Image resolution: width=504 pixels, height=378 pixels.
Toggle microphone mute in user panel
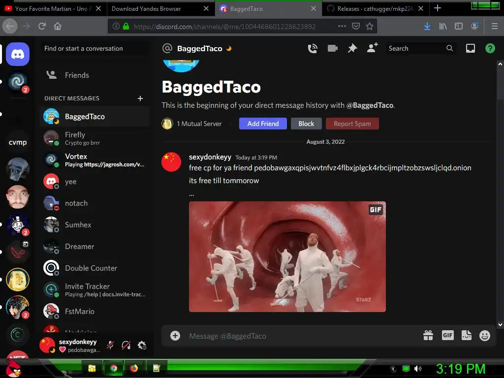(110, 346)
